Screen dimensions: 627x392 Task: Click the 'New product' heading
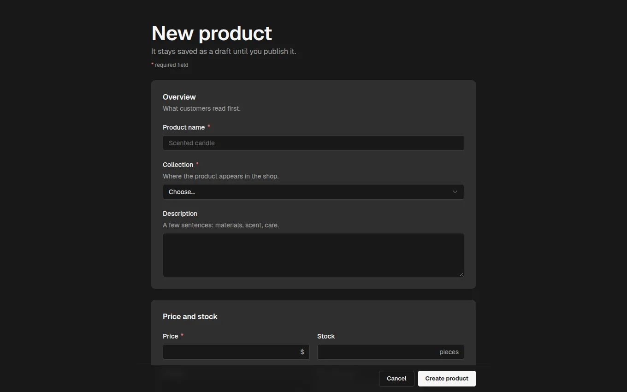[212, 33]
